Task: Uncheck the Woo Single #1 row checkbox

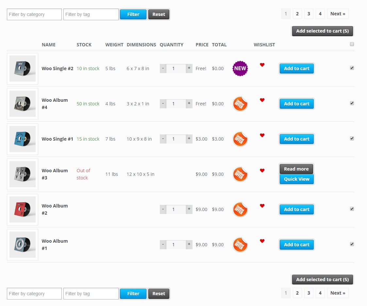Action: 352,138
